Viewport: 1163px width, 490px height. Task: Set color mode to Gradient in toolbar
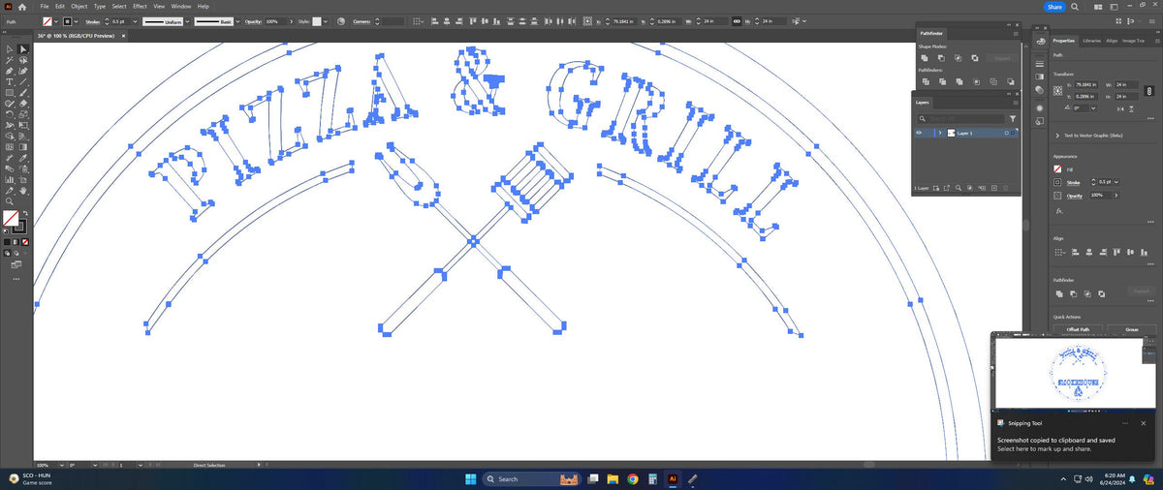(16, 242)
